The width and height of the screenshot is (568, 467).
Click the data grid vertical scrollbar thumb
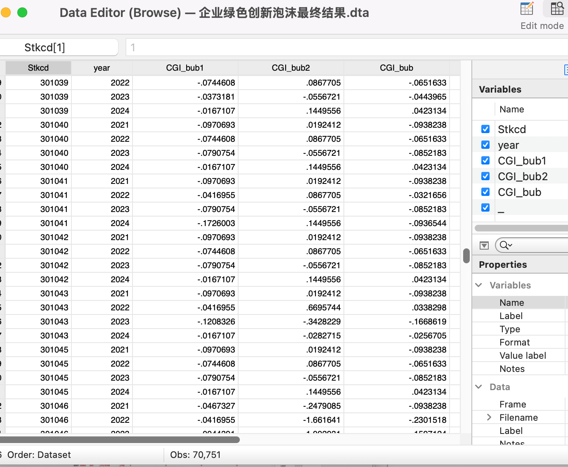point(466,256)
